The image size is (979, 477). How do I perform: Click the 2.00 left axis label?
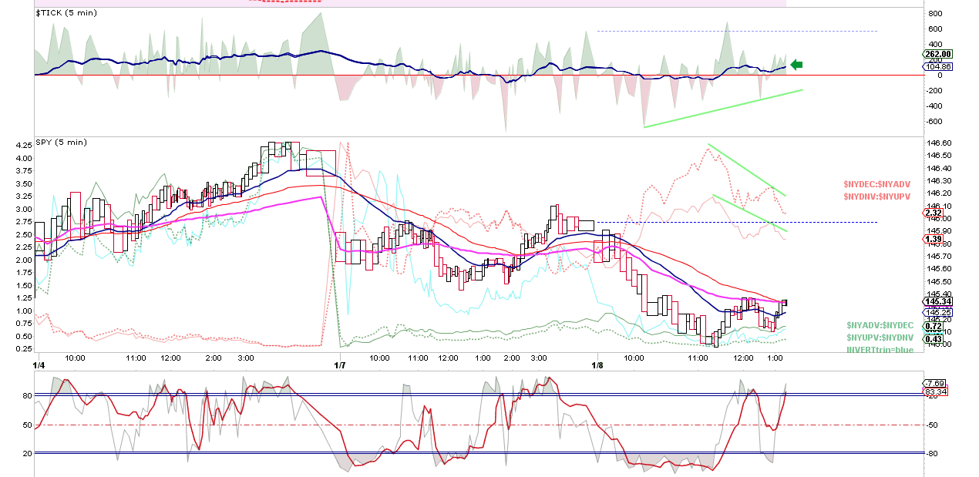pos(23,260)
